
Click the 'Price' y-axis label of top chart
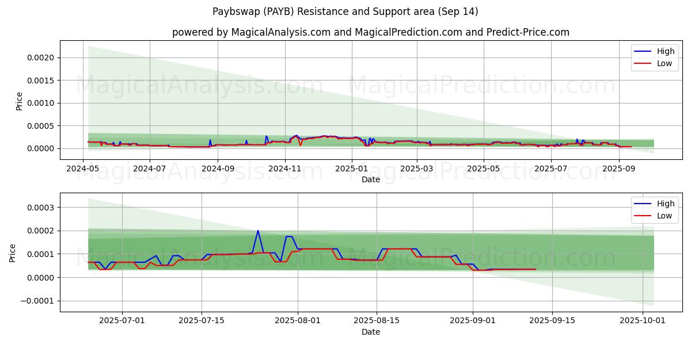[x=19, y=101]
